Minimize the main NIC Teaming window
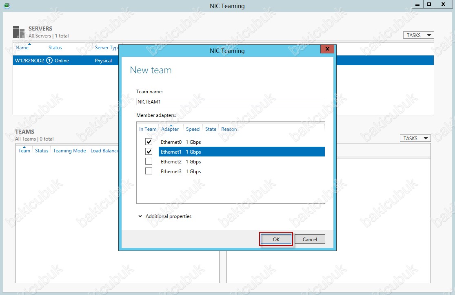The image size is (455, 295). tap(417, 4)
